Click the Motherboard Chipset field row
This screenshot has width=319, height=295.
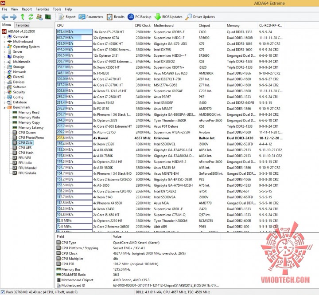137,280
